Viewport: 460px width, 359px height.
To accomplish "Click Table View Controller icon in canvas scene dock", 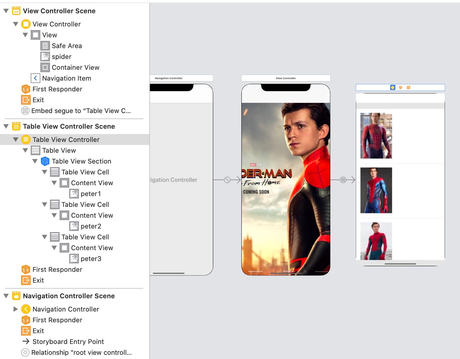I will pyautogui.click(x=393, y=87).
